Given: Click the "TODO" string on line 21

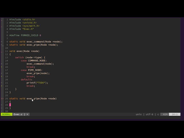Looking at the screenshot, I should click(x=41, y=83).
